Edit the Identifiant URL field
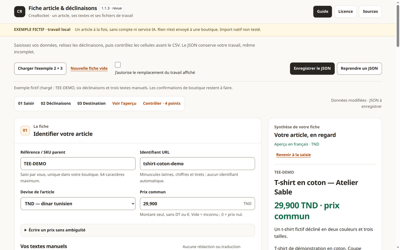This screenshot has height=250, width=400. pos(197,164)
